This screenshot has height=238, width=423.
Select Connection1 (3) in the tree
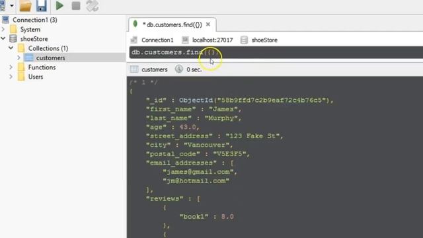point(35,20)
